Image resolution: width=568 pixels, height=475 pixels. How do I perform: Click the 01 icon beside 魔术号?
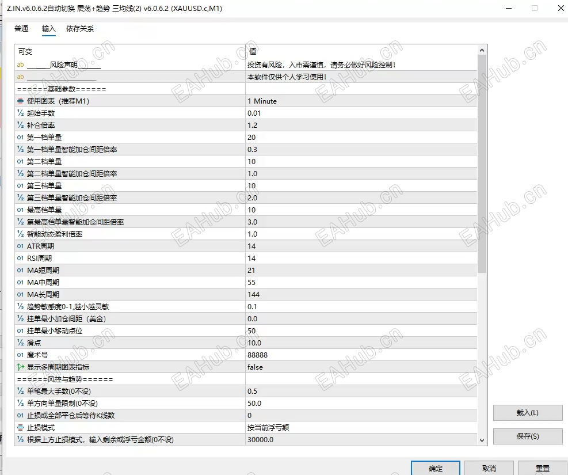[x=20, y=355]
